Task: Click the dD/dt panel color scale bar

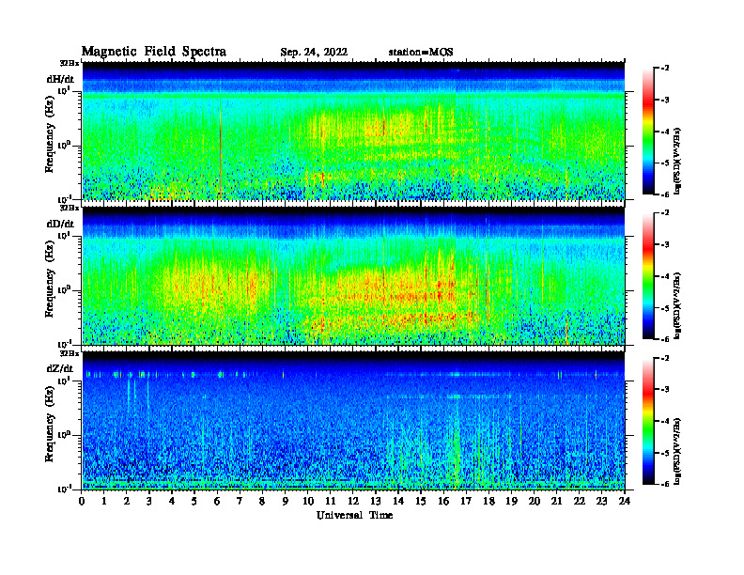Action: tap(648, 275)
